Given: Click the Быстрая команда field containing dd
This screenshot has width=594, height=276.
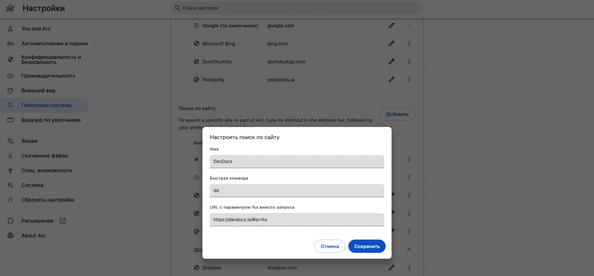Looking at the screenshot, I should point(297,191).
